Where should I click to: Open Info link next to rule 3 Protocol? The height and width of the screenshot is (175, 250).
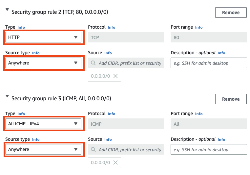[x=112, y=114]
